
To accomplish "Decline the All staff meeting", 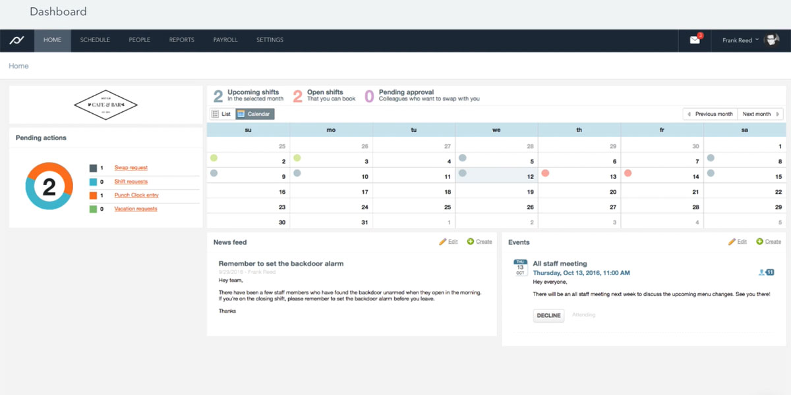I will point(548,315).
